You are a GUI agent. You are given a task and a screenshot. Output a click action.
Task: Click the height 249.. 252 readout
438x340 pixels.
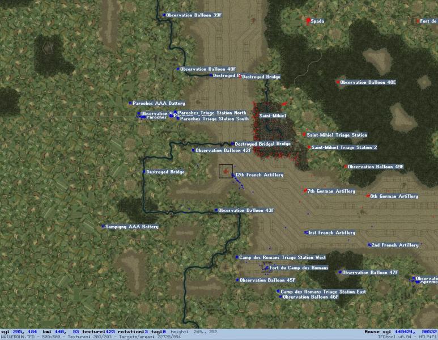[x=194, y=331]
